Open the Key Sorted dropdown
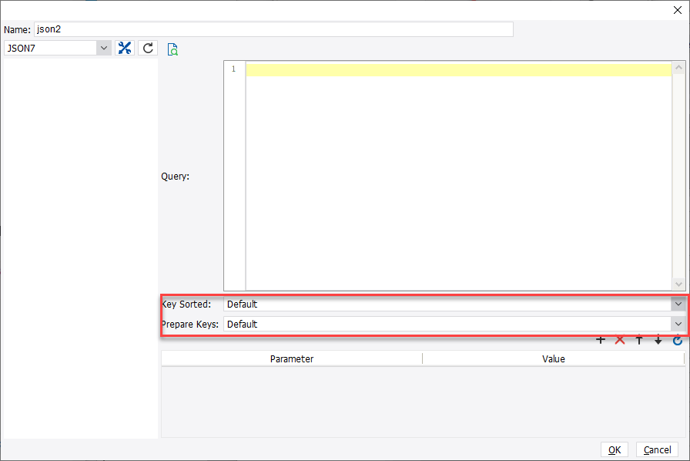Screen dimensions: 690x461 tap(678, 304)
